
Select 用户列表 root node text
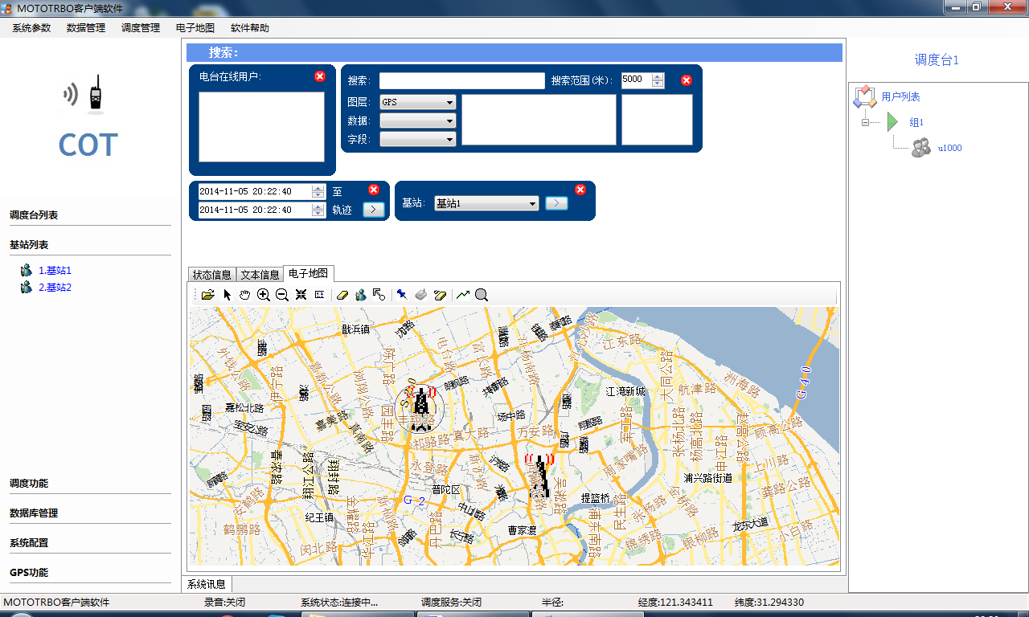click(900, 97)
